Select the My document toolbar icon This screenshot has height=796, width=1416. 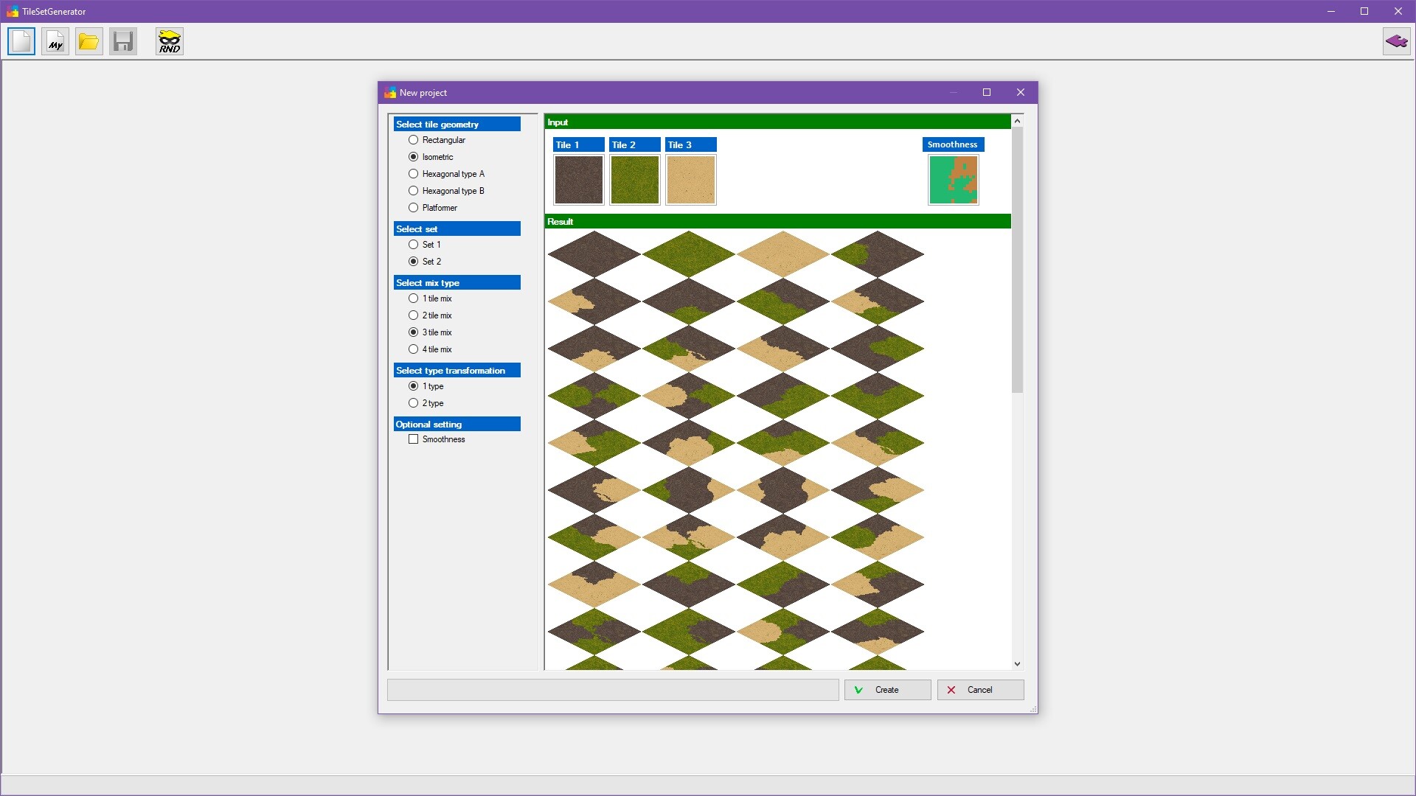55,41
